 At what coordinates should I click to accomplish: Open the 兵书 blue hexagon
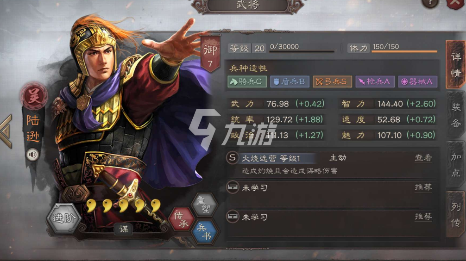point(204,232)
